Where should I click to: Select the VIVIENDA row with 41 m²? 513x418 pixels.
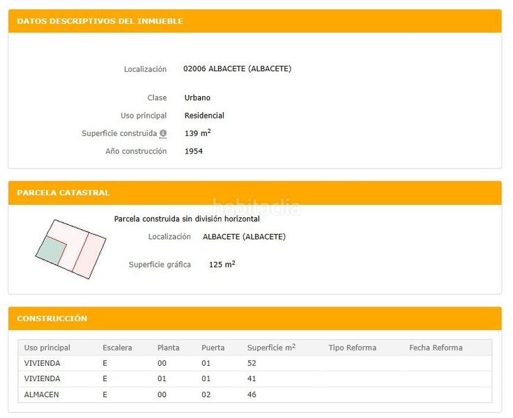(x=254, y=379)
